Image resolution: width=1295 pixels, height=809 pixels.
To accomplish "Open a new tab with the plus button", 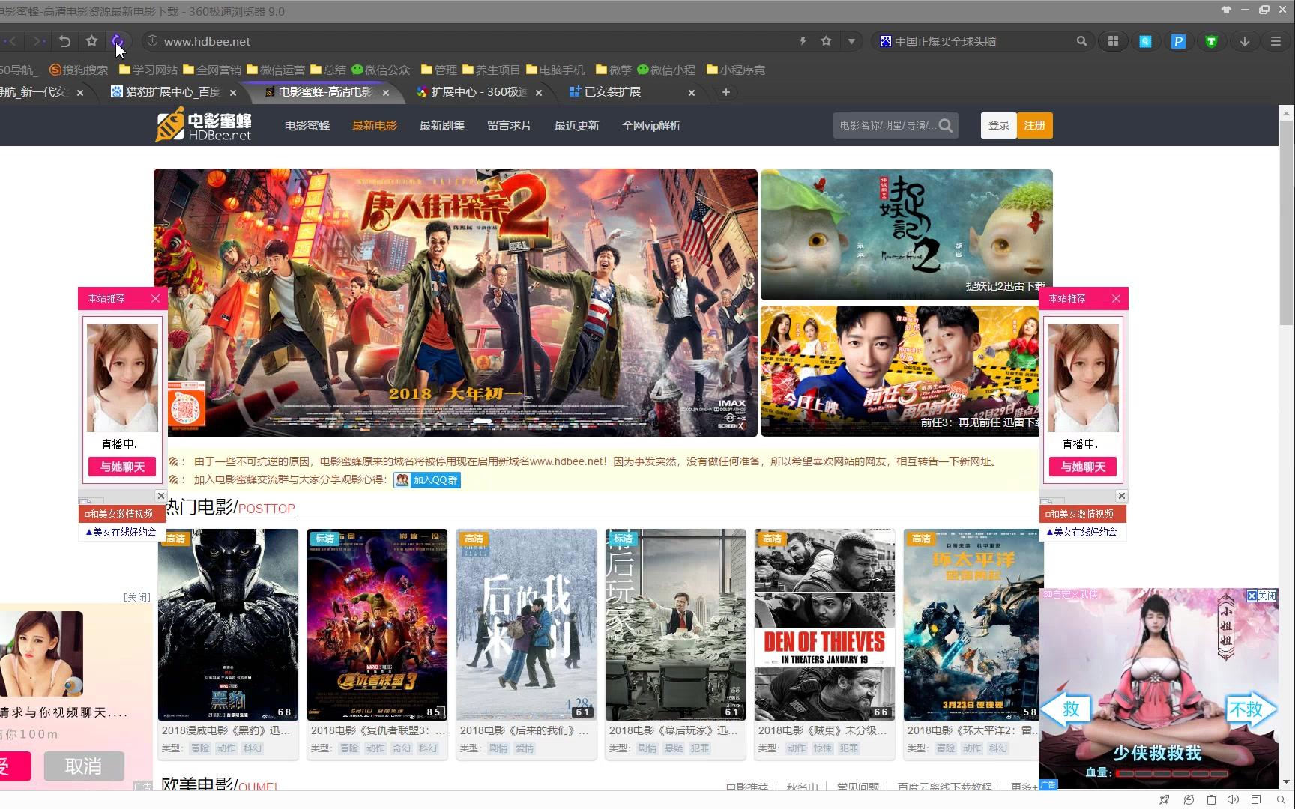I will (725, 92).
